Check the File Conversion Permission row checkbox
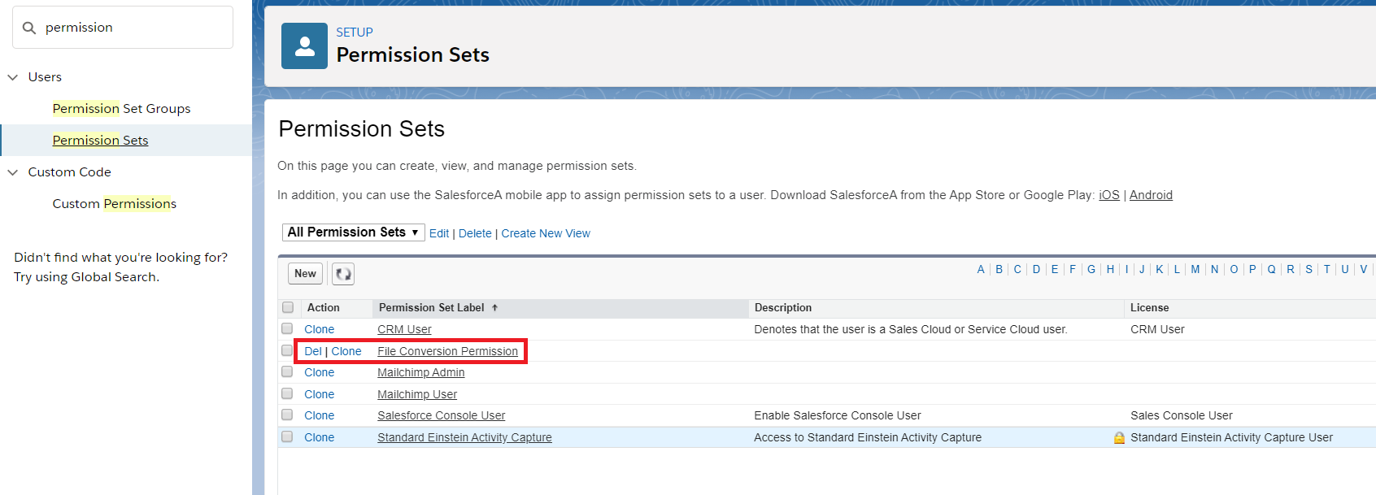The height and width of the screenshot is (495, 1376). click(x=287, y=351)
